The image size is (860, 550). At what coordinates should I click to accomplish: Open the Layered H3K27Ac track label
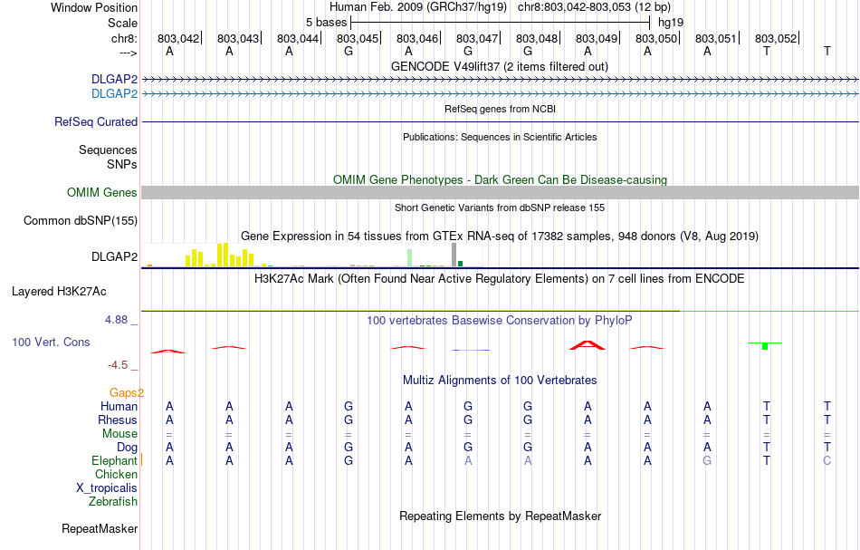pos(59,292)
